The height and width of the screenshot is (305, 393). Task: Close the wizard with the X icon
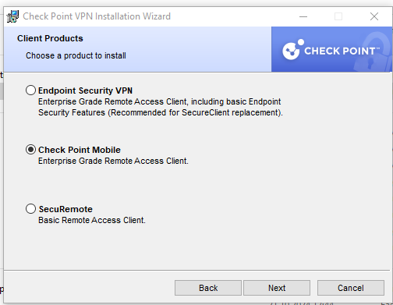point(374,16)
